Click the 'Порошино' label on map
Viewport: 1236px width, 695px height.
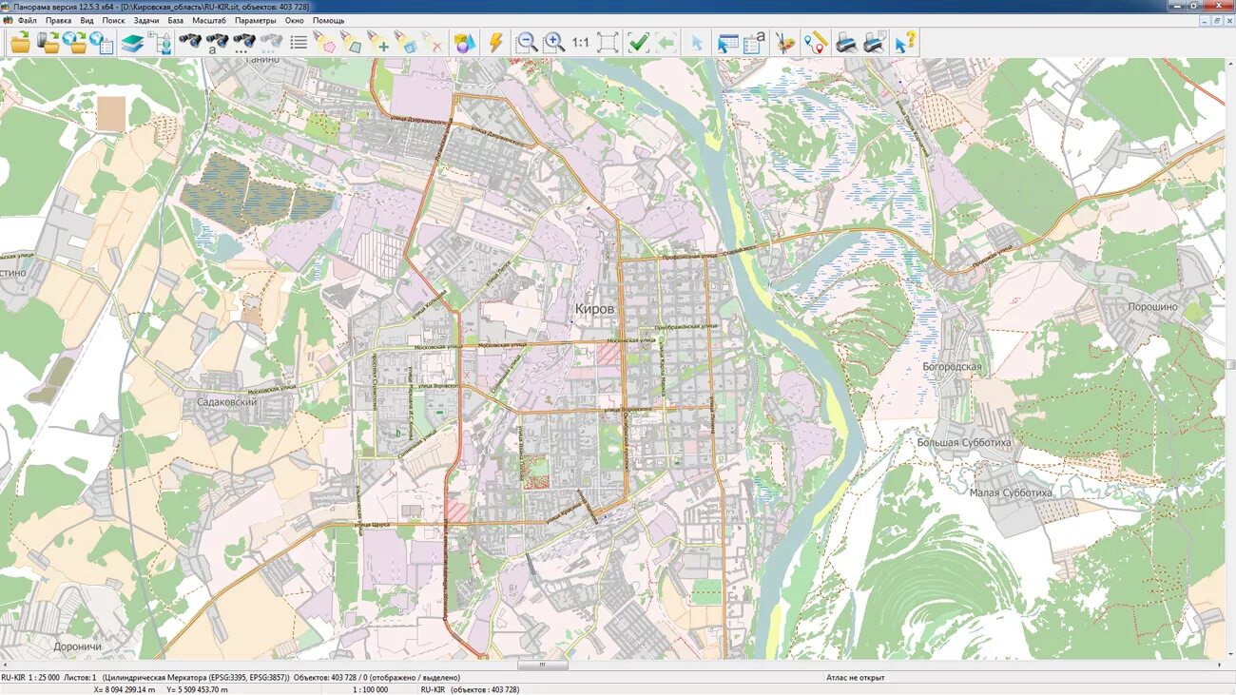point(1152,307)
